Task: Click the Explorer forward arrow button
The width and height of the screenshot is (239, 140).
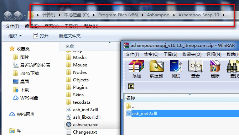Action: click(17, 15)
